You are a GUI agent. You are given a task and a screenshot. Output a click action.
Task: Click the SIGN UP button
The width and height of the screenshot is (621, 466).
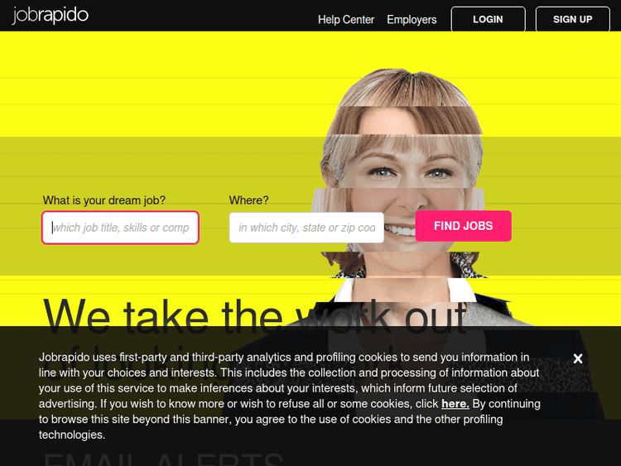pos(572,19)
